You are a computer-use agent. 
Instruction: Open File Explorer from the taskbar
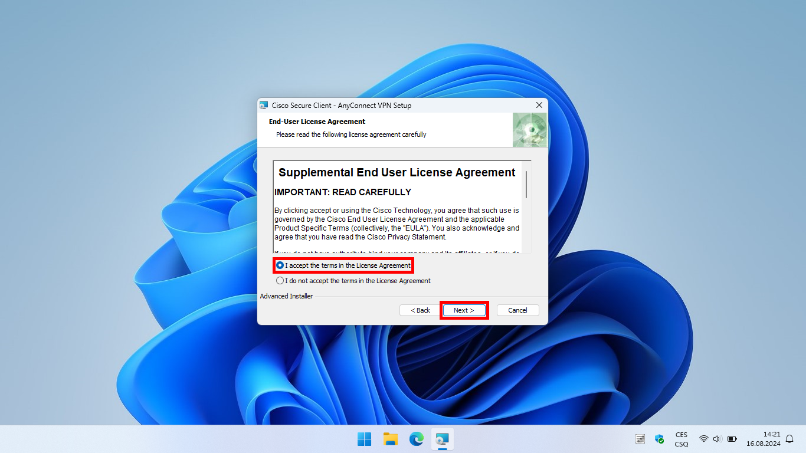click(x=390, y=439)
